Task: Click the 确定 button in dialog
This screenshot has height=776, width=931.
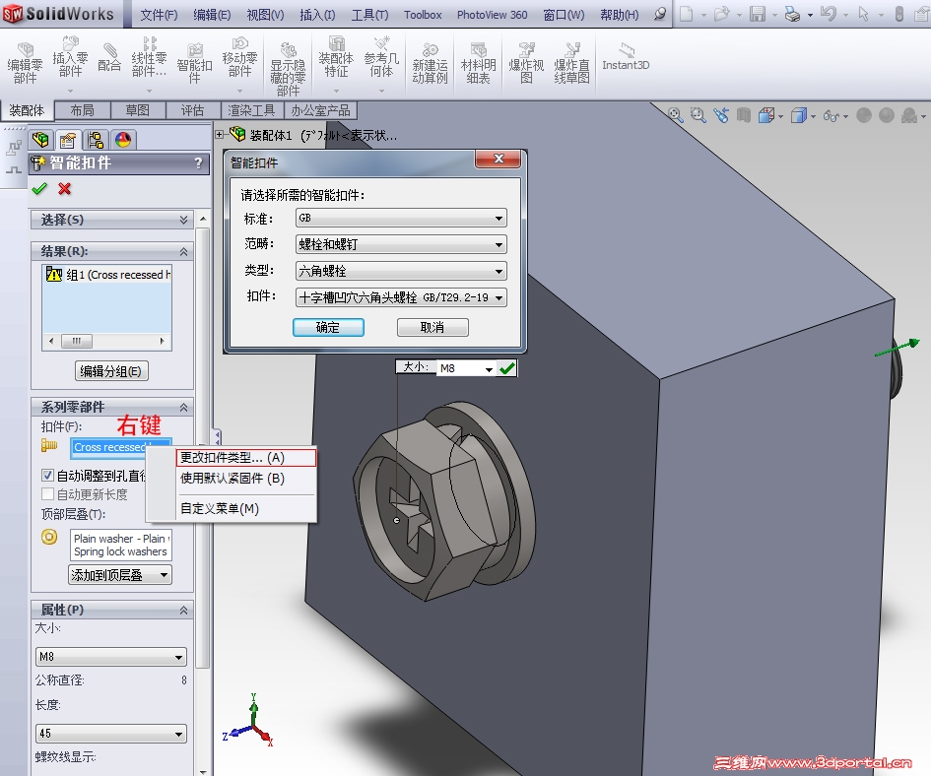Action: pyautogui.click(x=328, y=327)
